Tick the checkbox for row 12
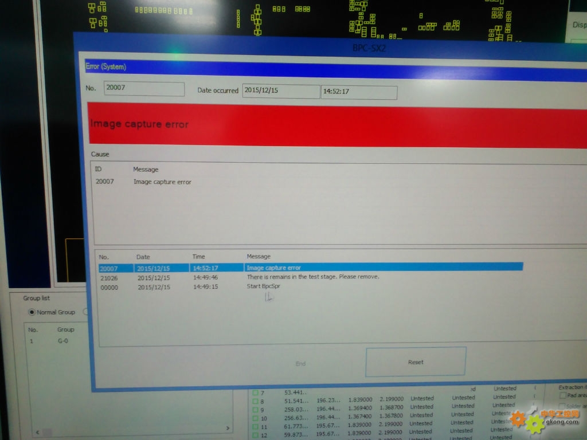587x440 pixels. (x=256, y=435)
